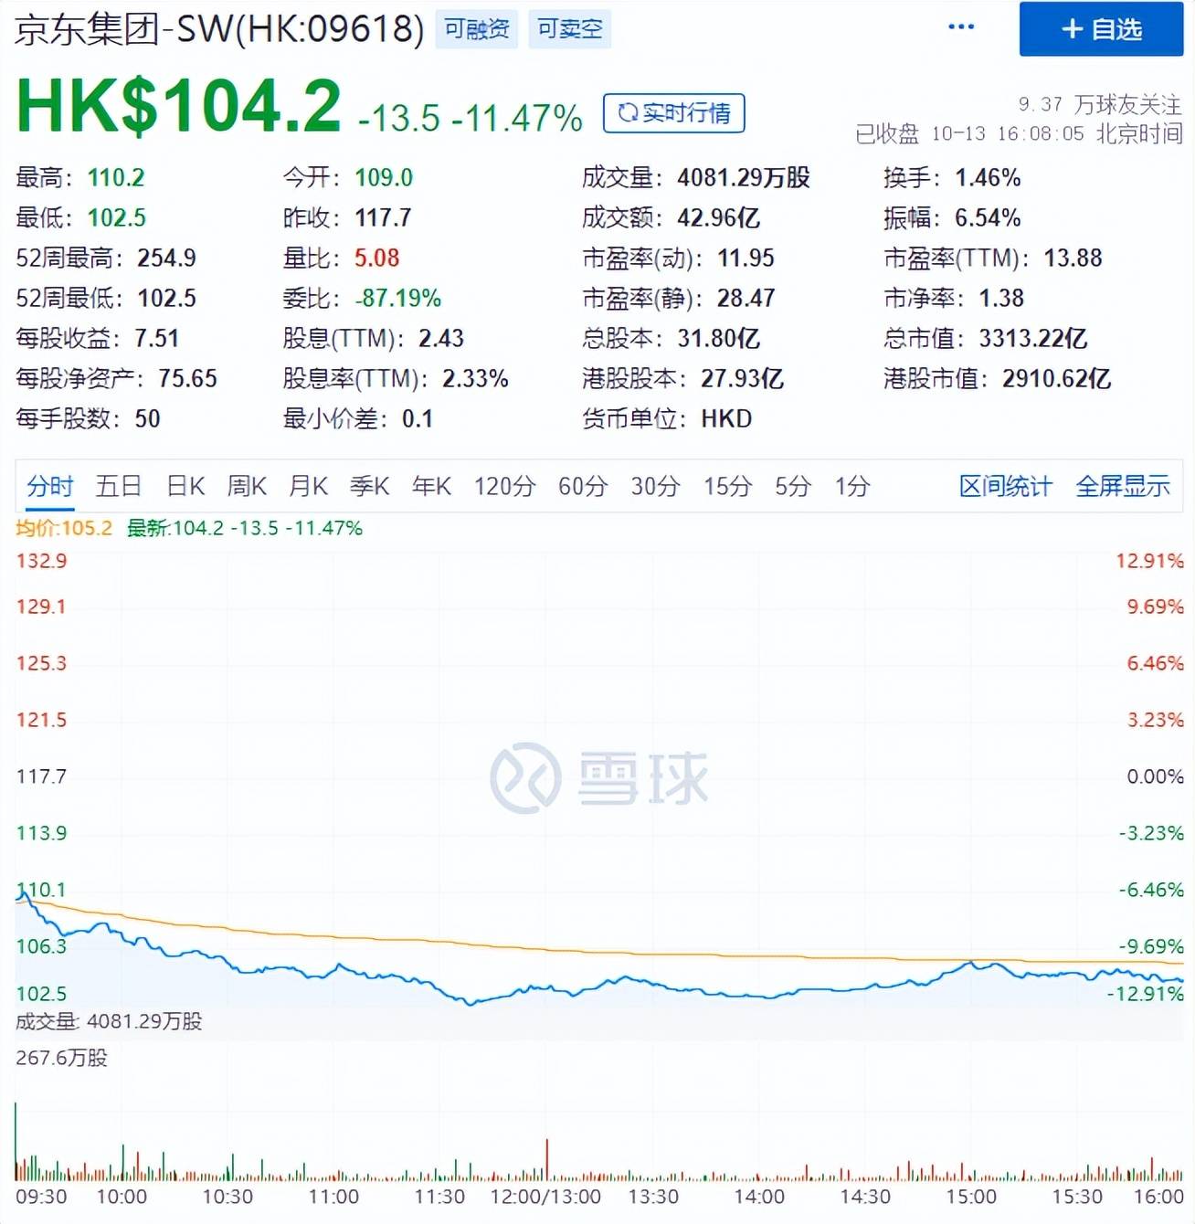The height and width of the screenshot is (1224, 1195).
Task: Click 52周最高 value 254.9
Action: pyautogui.click(x=166, y=258)
